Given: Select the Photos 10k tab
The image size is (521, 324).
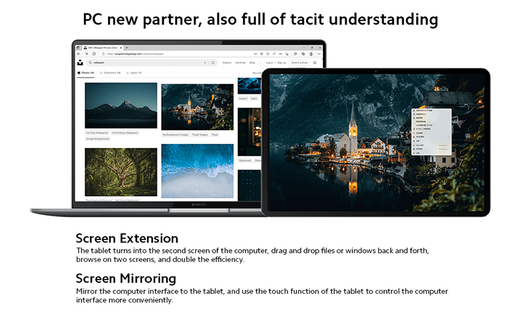Looking at the screenshot, I should [86, 73].
